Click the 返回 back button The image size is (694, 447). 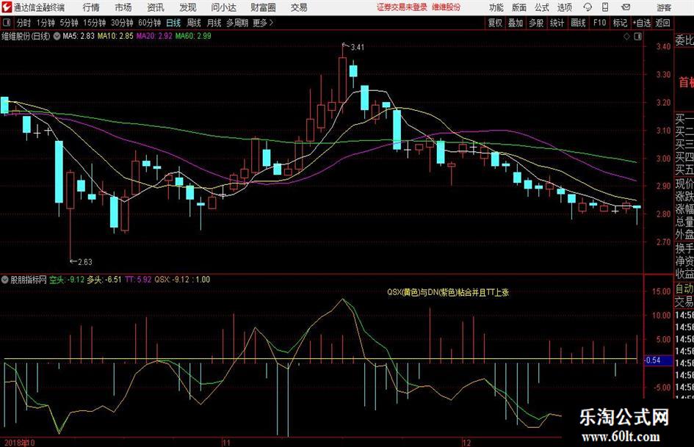pos(662,23)
